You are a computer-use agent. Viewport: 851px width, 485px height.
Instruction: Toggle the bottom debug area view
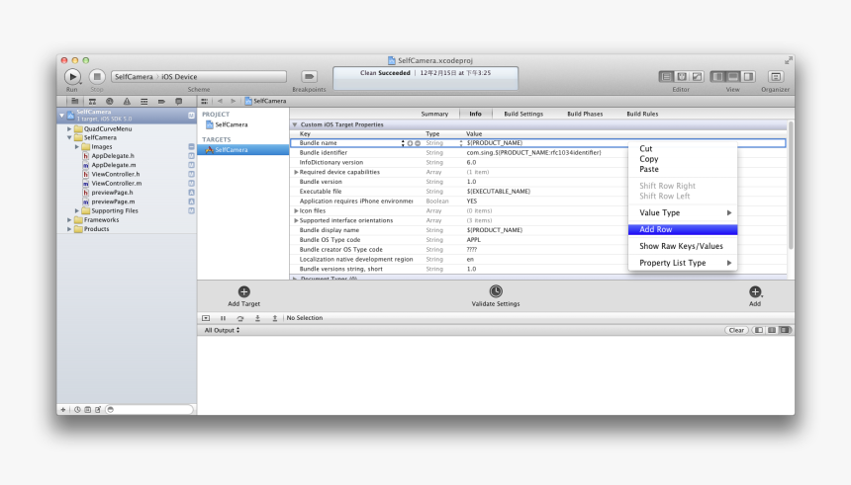point(732,76)
